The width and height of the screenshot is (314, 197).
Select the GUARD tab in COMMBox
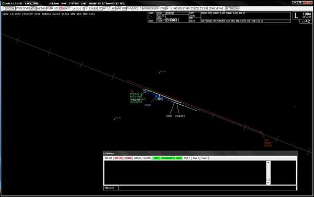(x=147, y=158)
